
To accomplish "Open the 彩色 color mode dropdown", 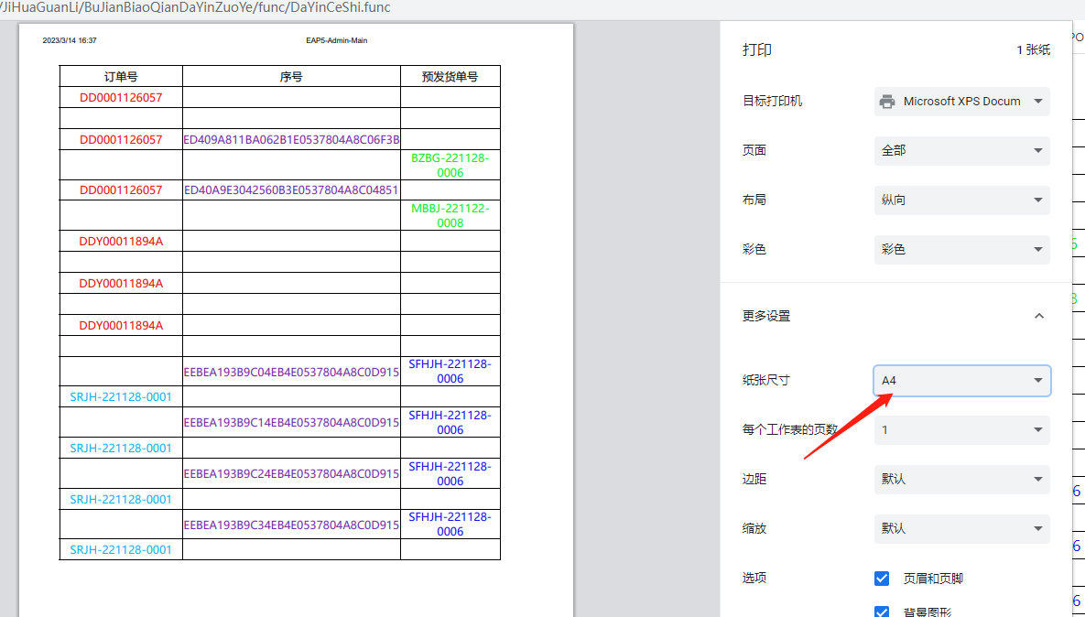I will pyautogui.click(x=961, y=249).
